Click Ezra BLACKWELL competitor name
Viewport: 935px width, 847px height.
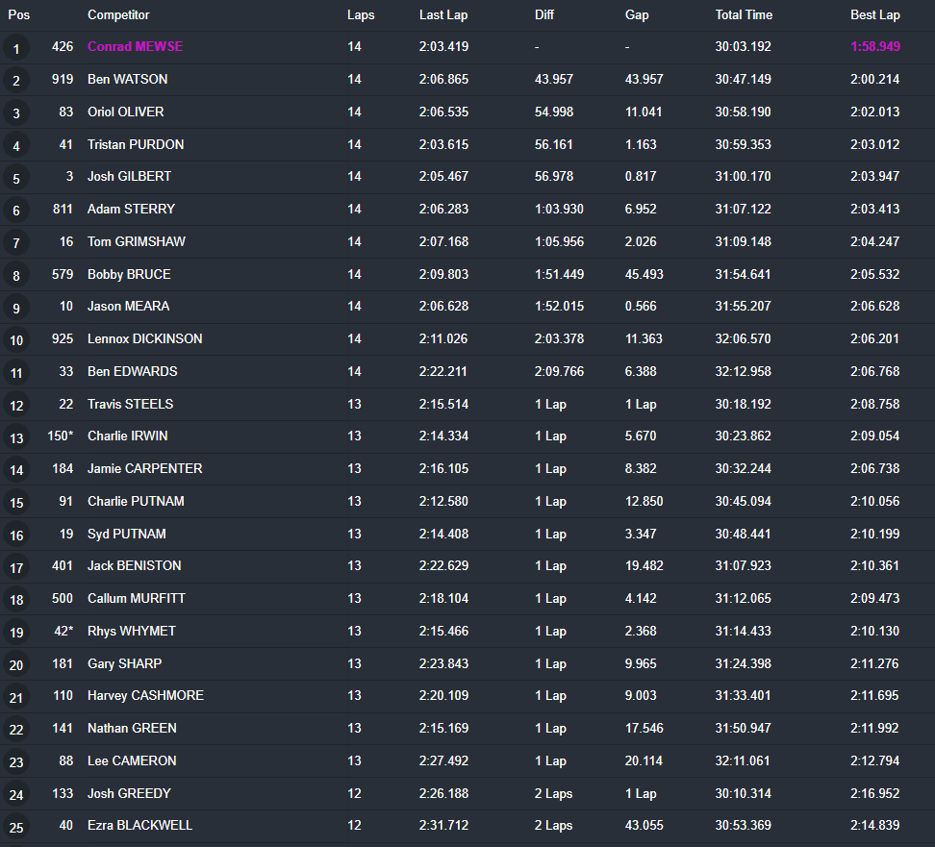pyautogui.click(x=140, y=825)
